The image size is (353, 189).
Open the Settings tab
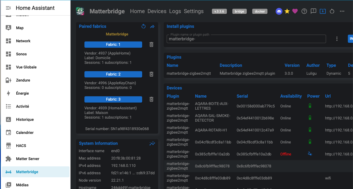tap(194, 11)
